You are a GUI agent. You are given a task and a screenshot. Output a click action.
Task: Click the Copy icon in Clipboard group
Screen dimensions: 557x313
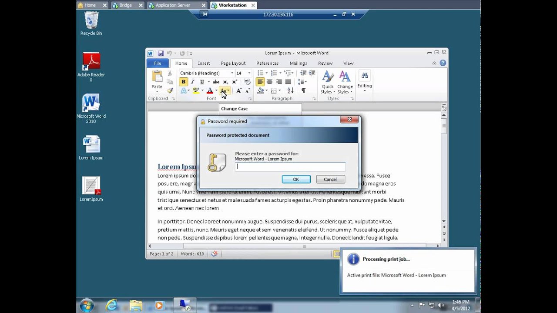[x=170, y=82]
